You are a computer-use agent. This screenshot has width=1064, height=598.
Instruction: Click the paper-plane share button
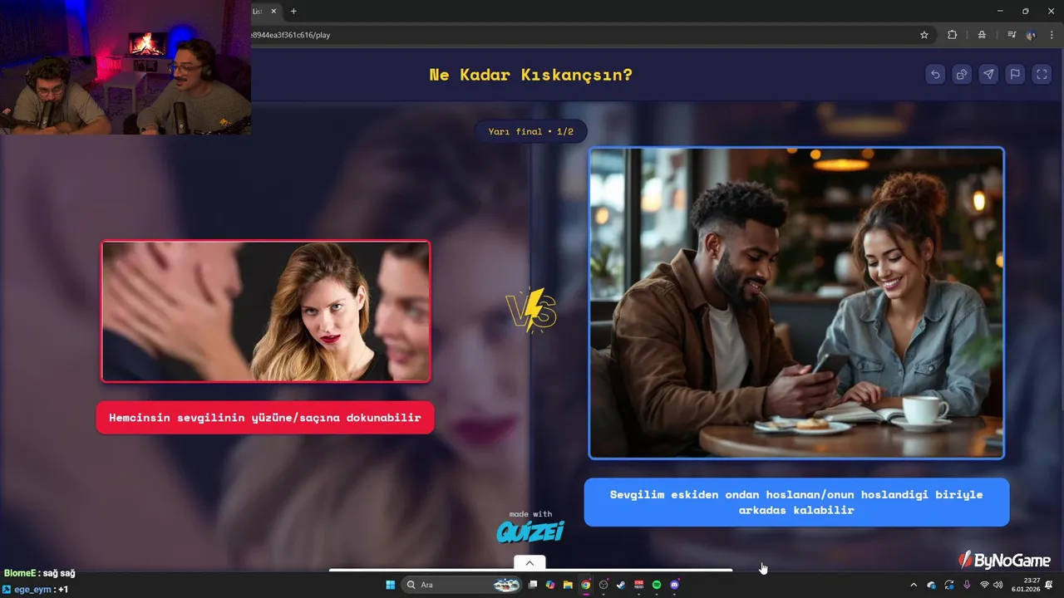pyautogui.click(x=988, y=75)
